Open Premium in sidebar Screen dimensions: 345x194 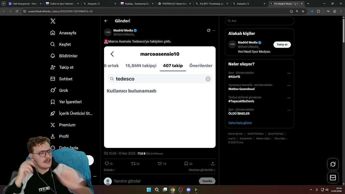point(63,125)
